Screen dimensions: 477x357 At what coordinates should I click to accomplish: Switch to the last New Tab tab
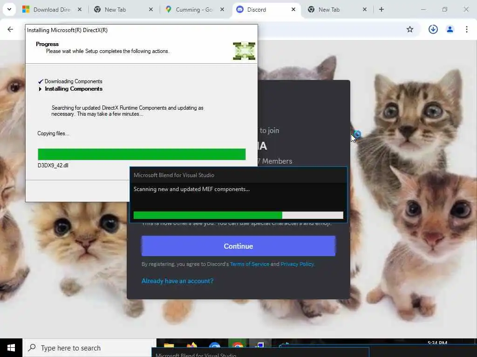[x=337, y=10]
